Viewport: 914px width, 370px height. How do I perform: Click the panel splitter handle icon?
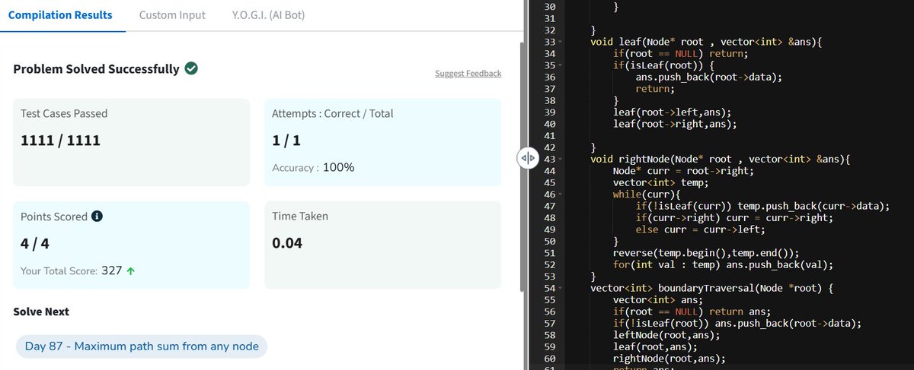pos(527,158)
